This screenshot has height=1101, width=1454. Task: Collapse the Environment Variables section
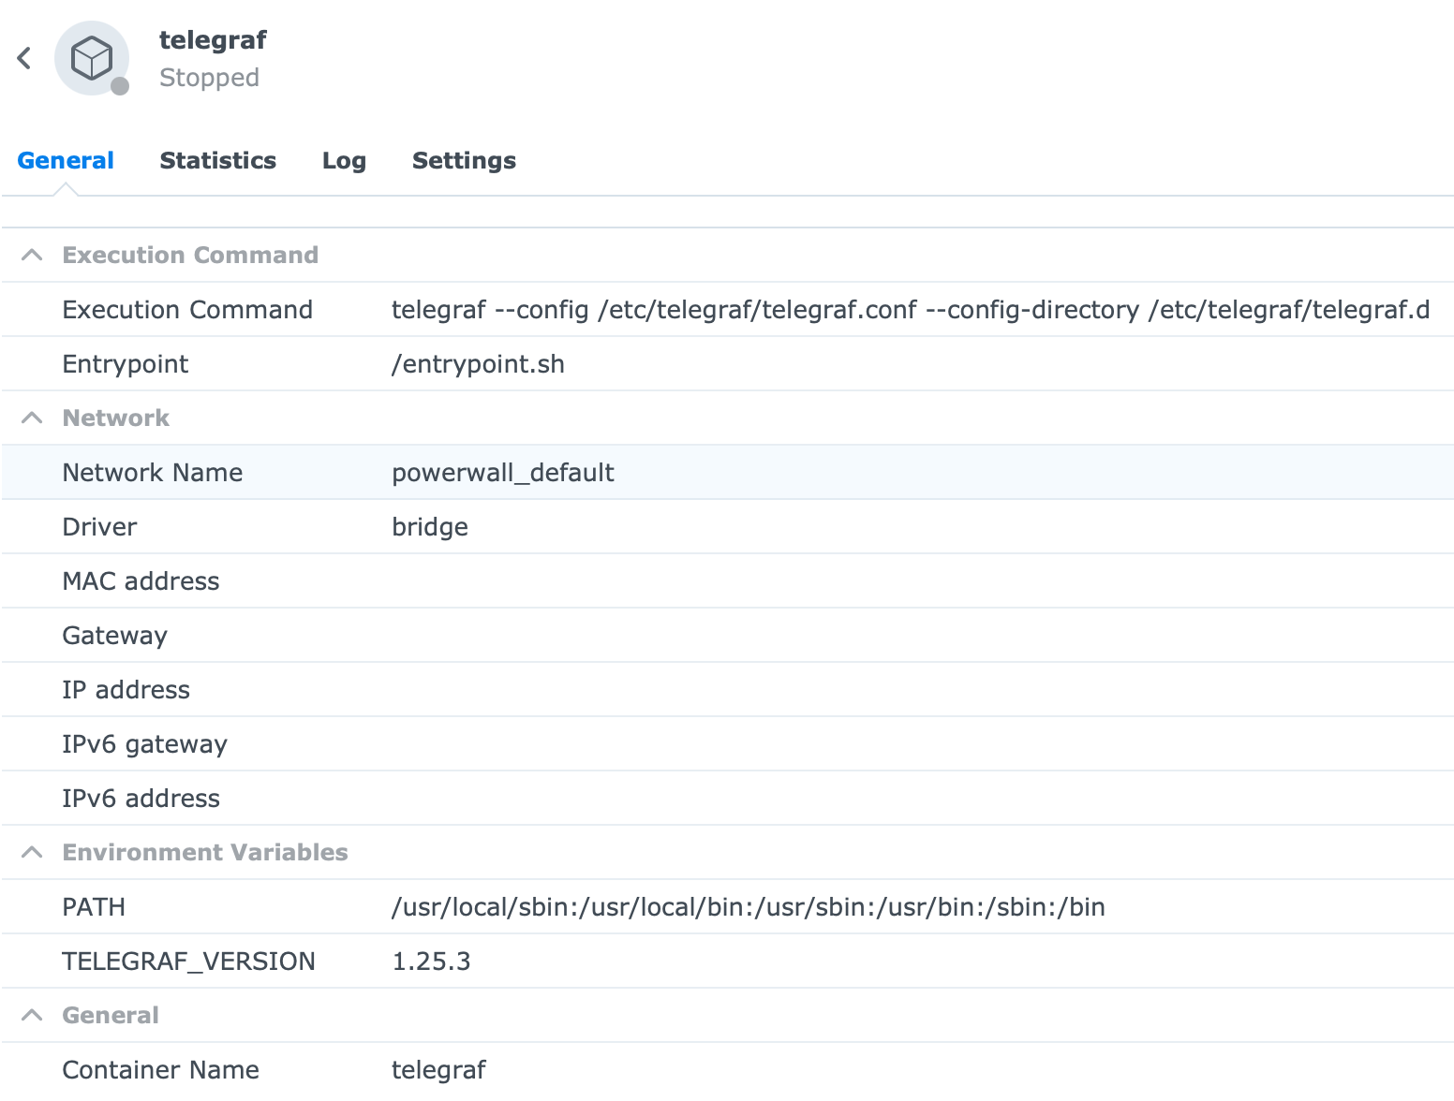[x=32, y=852]
